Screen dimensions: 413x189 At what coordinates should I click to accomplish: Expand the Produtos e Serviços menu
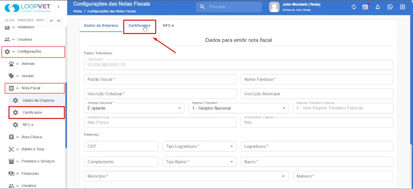pos(18,161)
